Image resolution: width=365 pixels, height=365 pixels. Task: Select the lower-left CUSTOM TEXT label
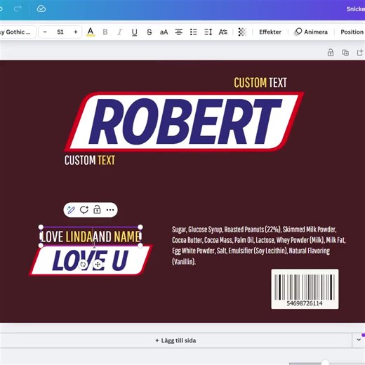tap(90, 160)
